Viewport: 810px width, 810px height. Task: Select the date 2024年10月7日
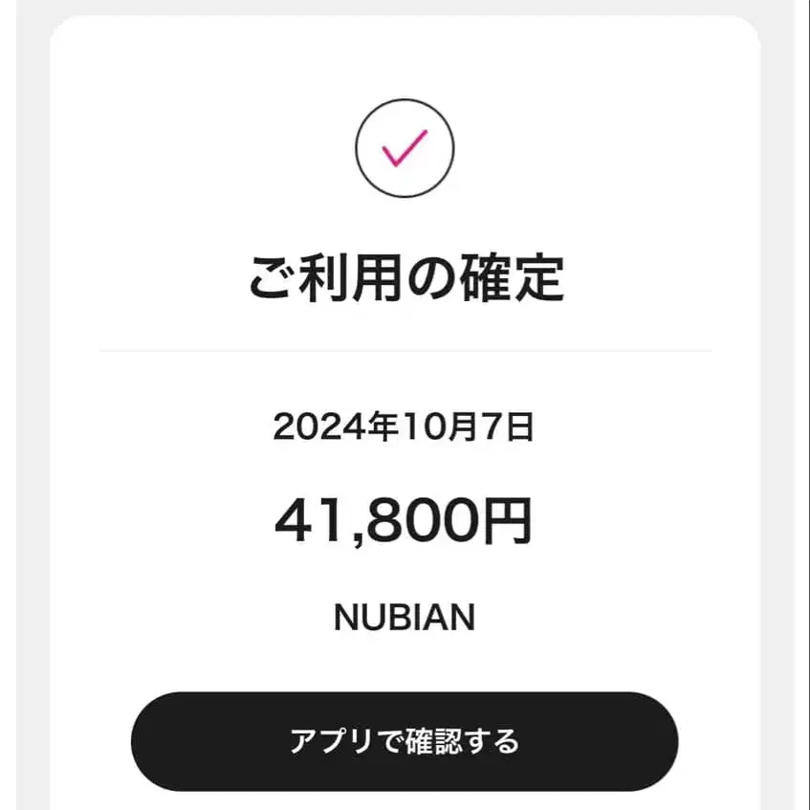(404, 427)
